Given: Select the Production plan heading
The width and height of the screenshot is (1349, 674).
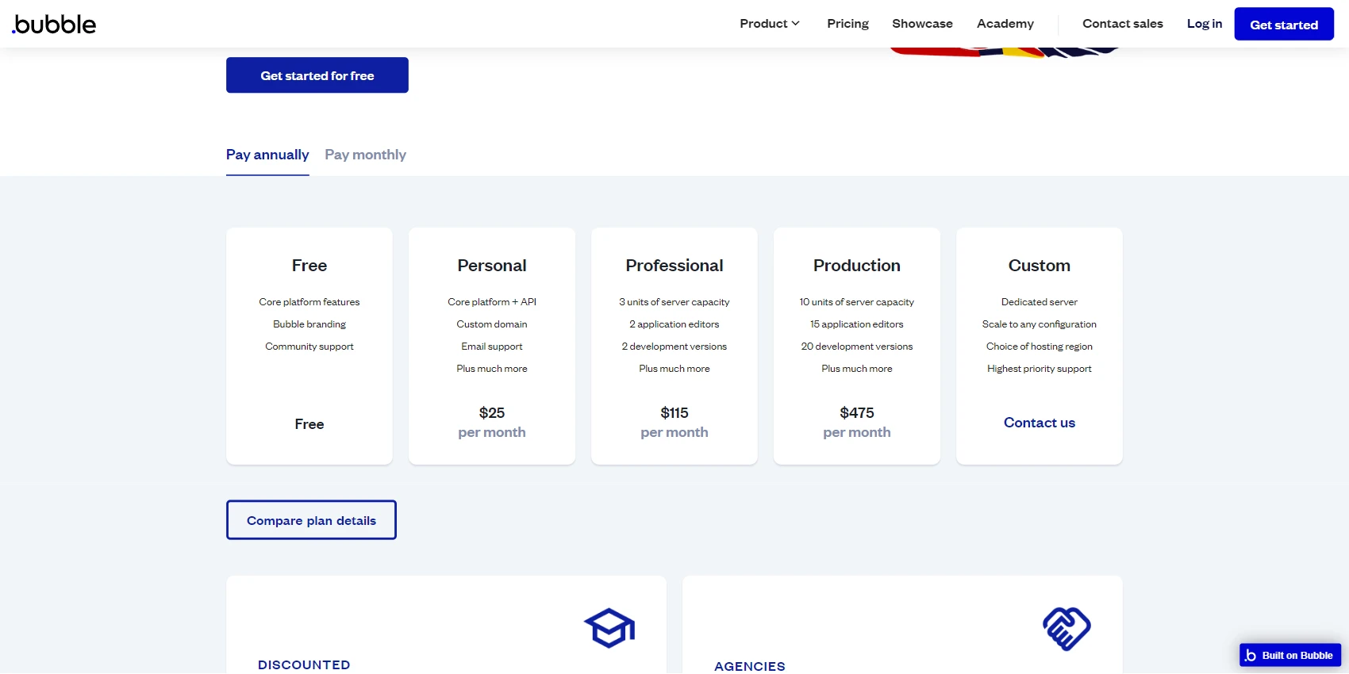Looking at the screenshot, I should point(857,266).
